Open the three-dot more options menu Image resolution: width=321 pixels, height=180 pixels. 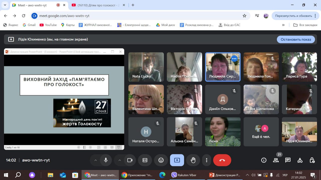click(x=206, y=160)
